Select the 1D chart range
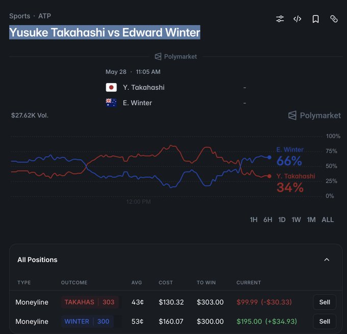347x334 pixels. (x=282, y=220)
